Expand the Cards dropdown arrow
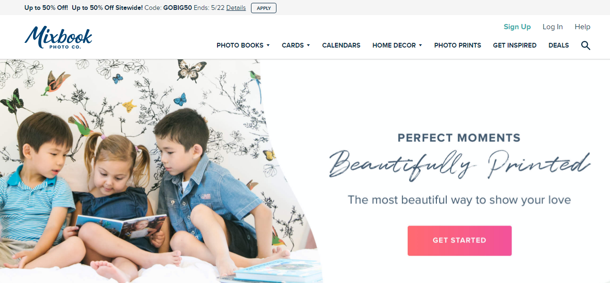 pyautogui.click(x=308, y=45)
